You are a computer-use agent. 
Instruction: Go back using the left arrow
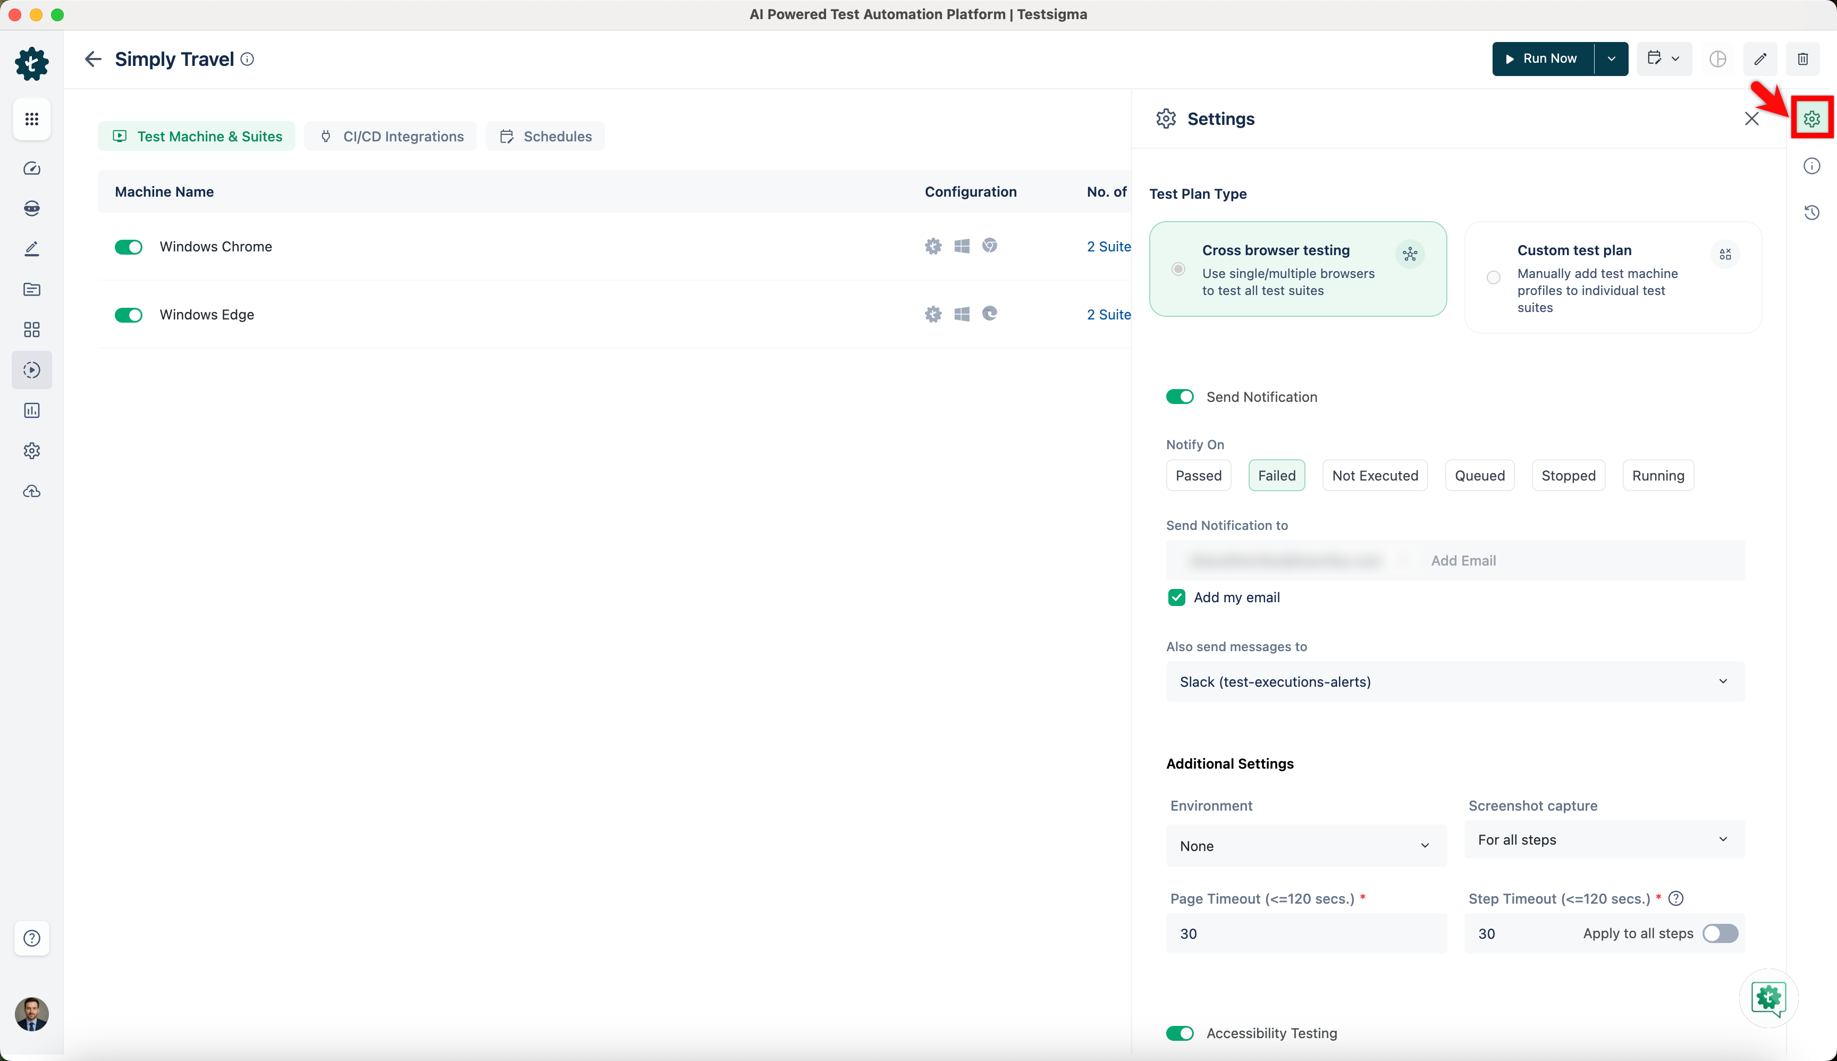coord(92,59)
